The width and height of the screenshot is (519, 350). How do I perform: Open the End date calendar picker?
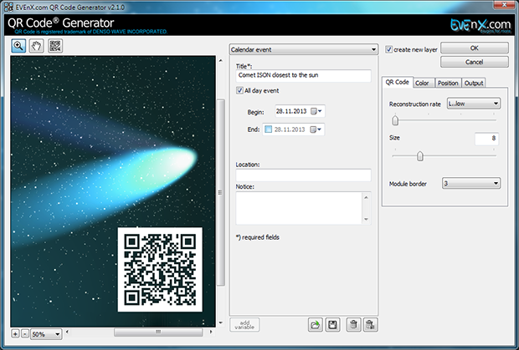(316, 129)
